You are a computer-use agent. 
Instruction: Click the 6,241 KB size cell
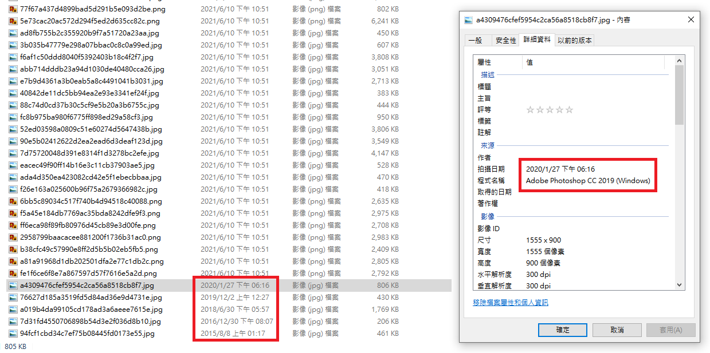[x=385, y=21]
